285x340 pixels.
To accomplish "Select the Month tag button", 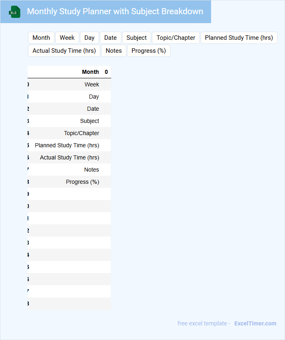I will point(41,38).
